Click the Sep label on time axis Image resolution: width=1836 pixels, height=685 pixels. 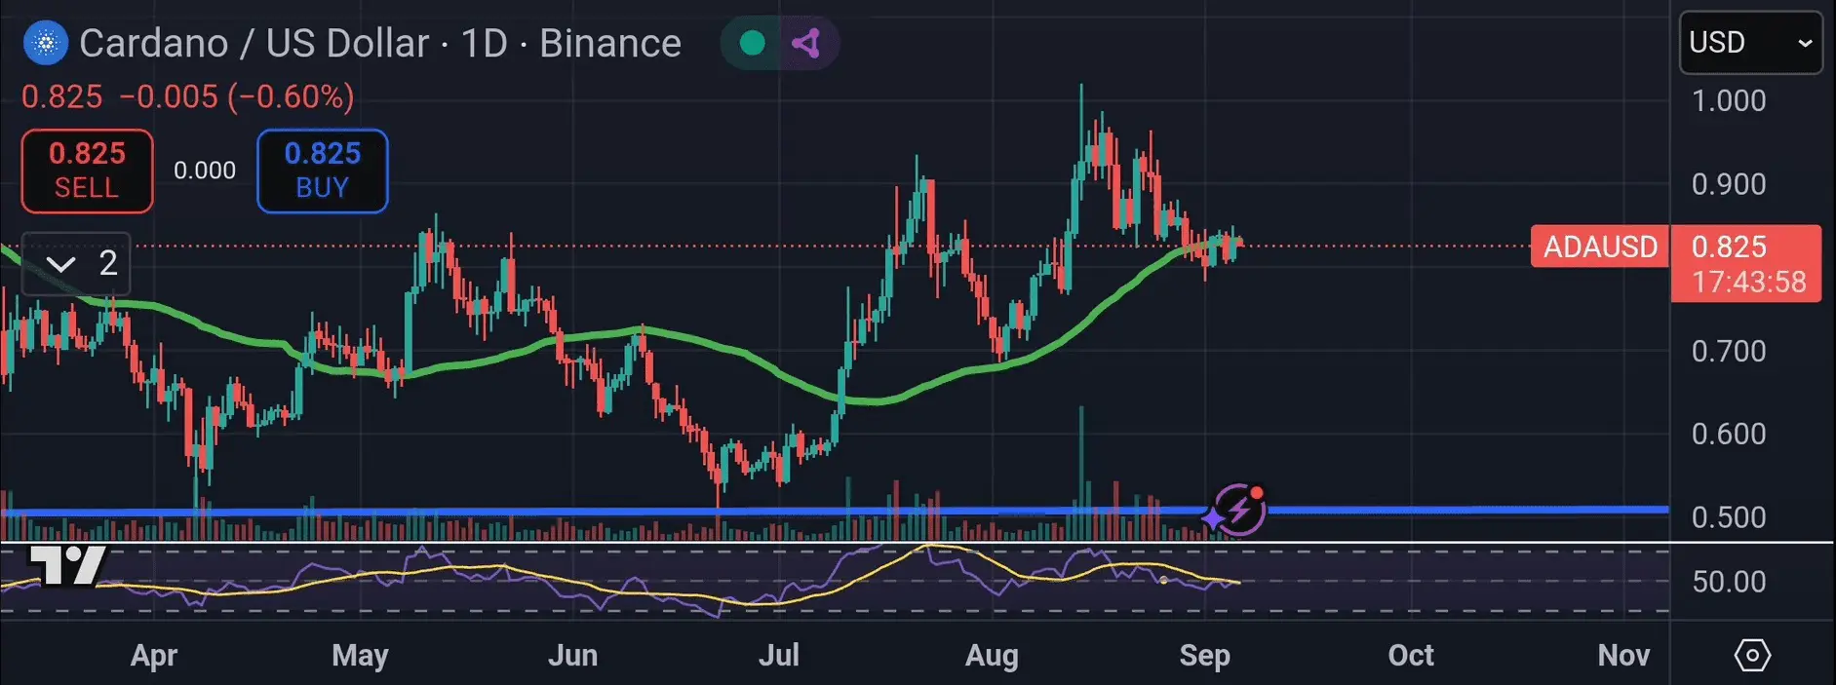coord(1204,655)
